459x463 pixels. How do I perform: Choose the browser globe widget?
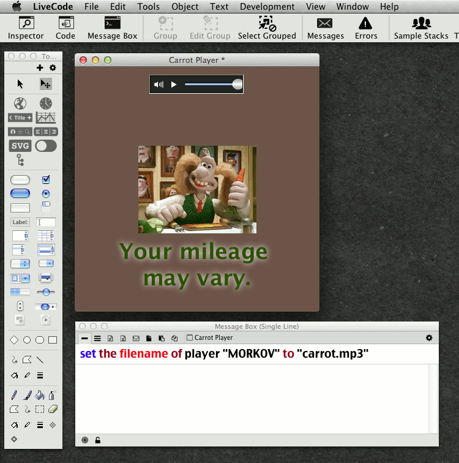coord(20,103)
